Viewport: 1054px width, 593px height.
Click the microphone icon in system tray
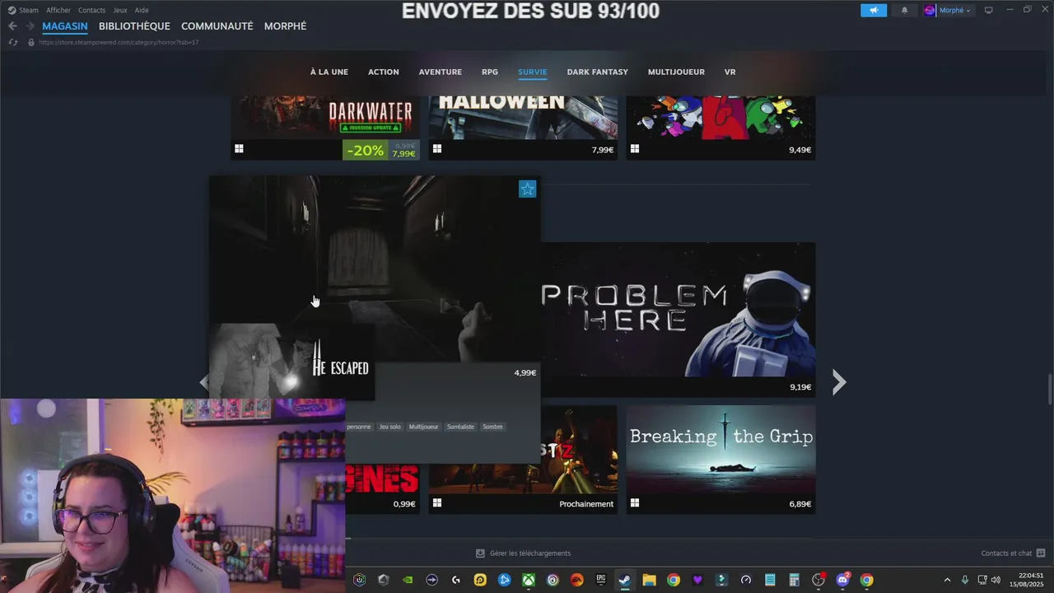pos(964,580)
